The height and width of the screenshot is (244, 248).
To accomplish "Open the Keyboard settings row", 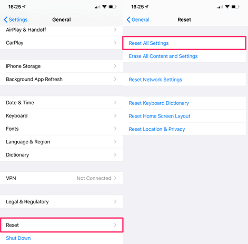I will click(62, 115).
